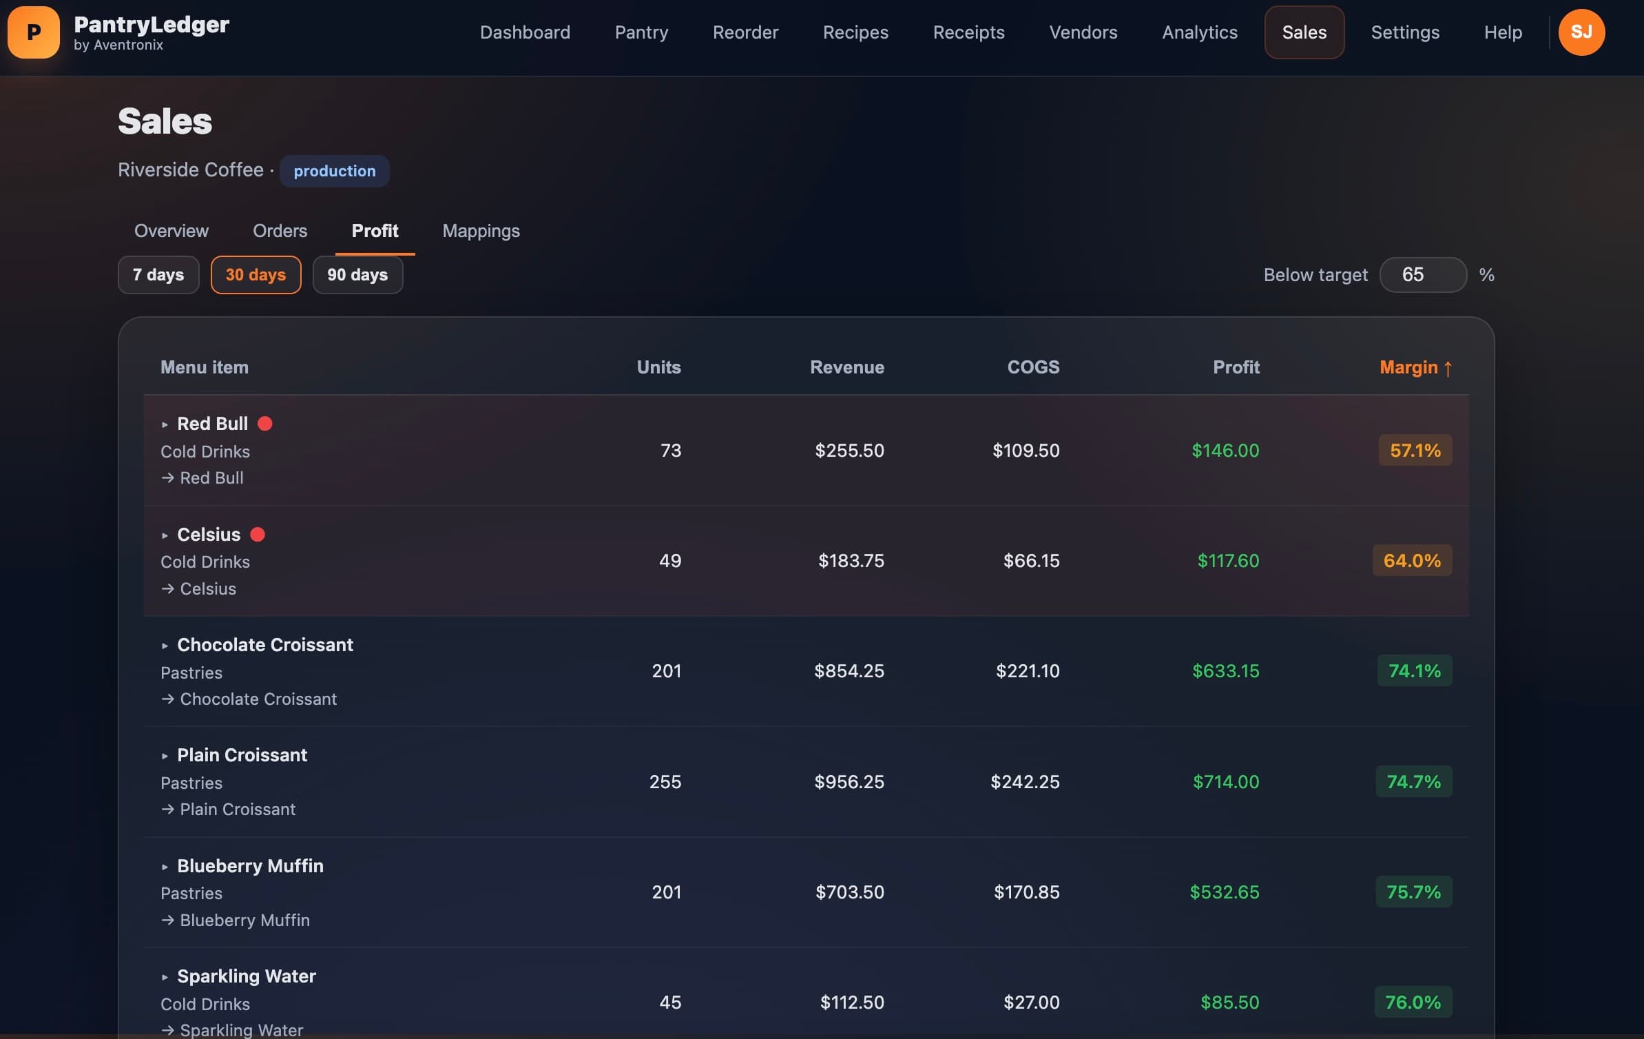Follow the mapped Chocolate Croissant recipe link
This screenshot has width=1644, height=1039.
coord(249,699)
